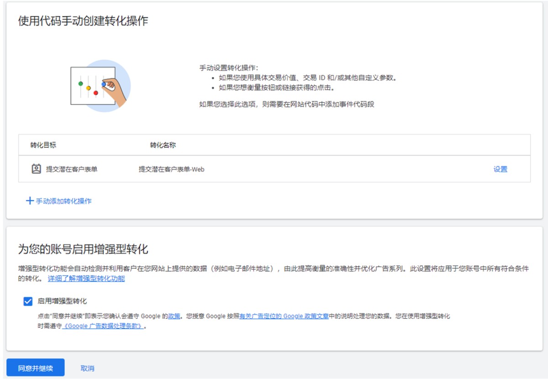Click the 转化目标 column header
This screenshot has width=548, height=380.
(43, 145)
